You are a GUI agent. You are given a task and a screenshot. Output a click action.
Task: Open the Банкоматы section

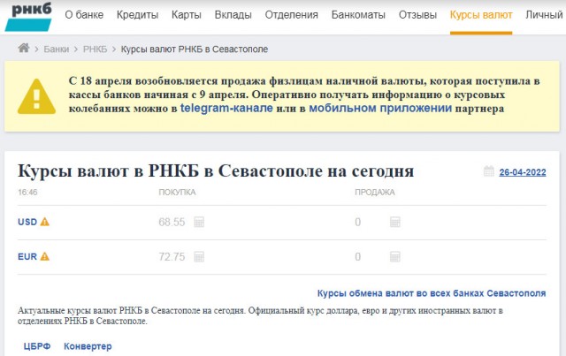[x=358, y=15]
